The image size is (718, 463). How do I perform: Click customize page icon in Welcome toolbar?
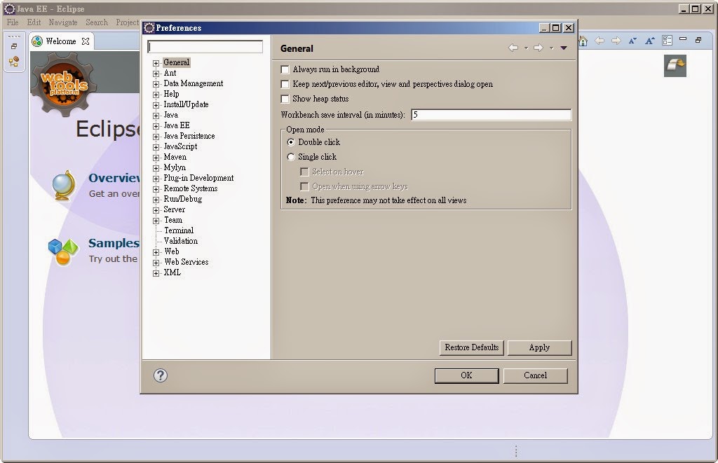click(668, 41)
